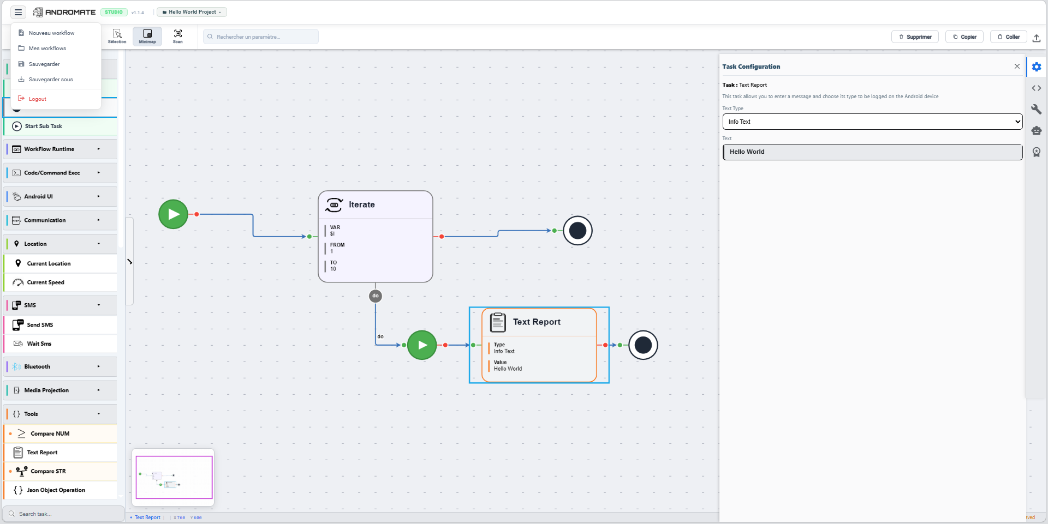Expand the Communication category
The height and width of the screenshot is (524, 1048).
point(61,220)
